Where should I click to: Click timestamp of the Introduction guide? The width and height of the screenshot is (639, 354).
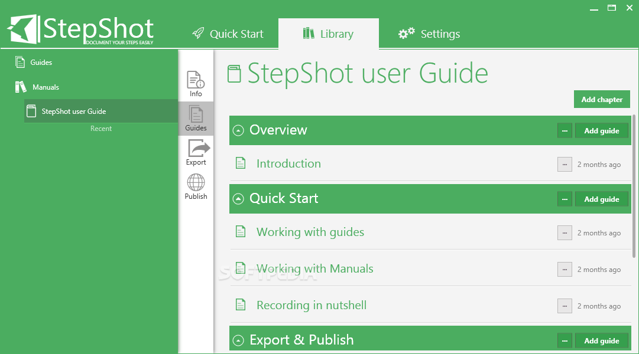point(599,165)
